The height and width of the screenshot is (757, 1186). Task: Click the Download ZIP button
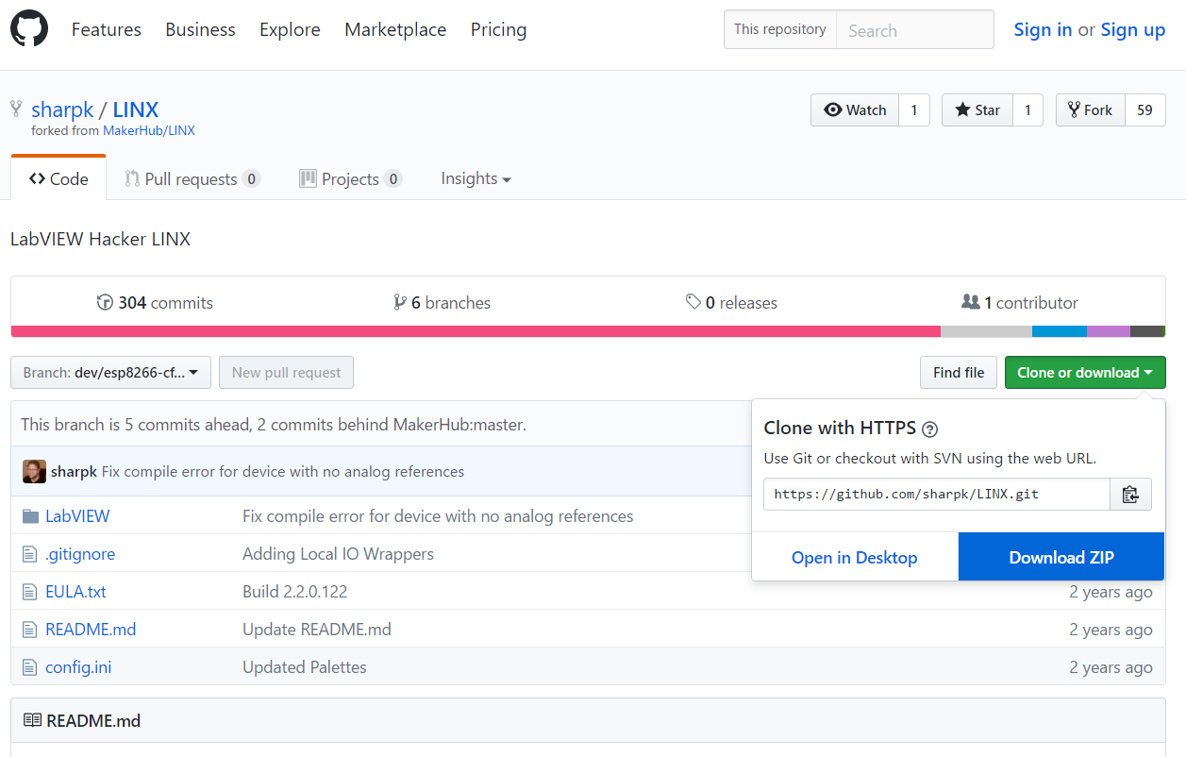point(1061,557)
